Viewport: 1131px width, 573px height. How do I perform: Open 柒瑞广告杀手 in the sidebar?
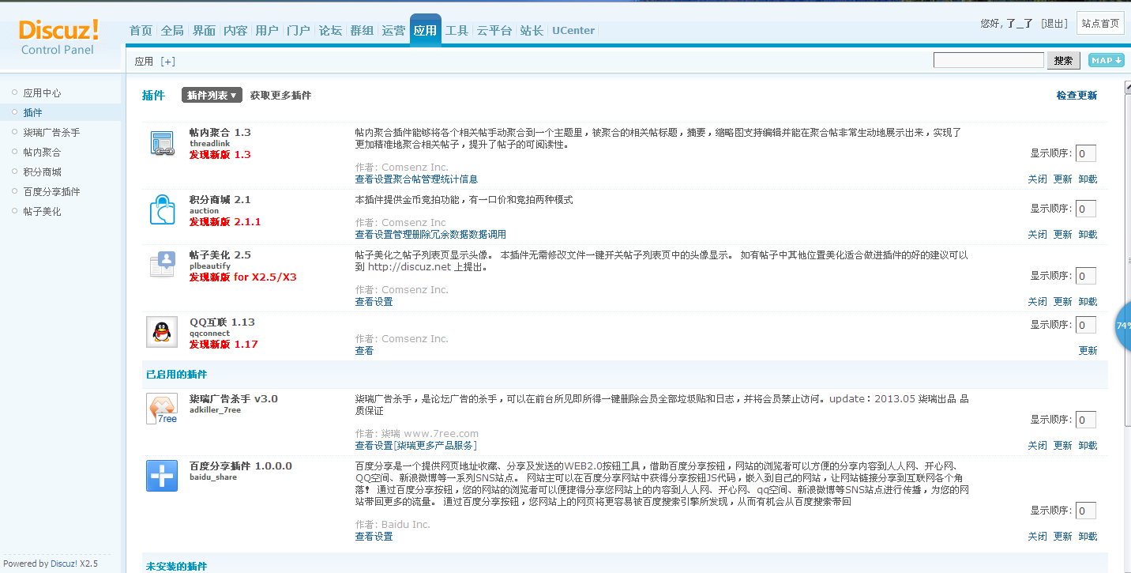51,133
